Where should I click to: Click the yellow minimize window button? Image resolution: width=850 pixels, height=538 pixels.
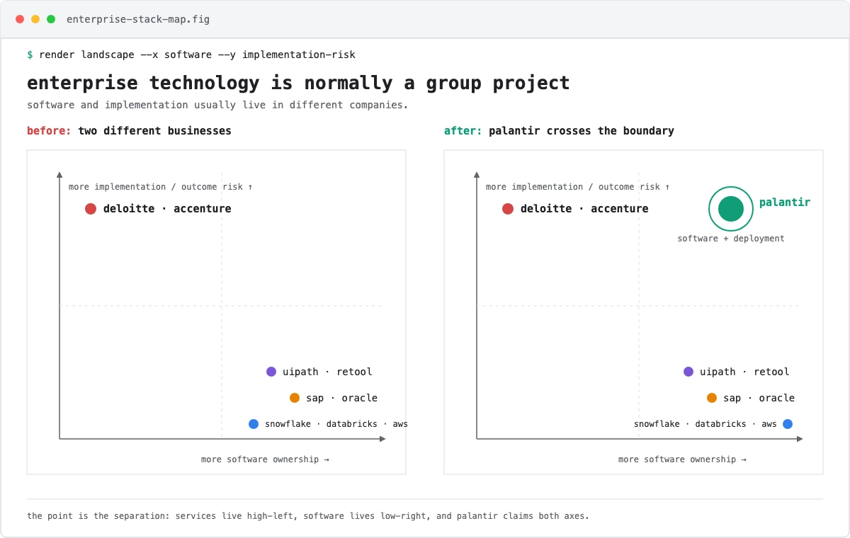pyautogui.click(x=35, y=19)
